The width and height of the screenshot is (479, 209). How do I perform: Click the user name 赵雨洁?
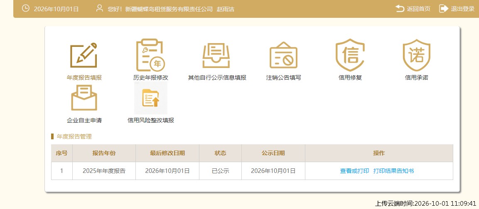226,9
